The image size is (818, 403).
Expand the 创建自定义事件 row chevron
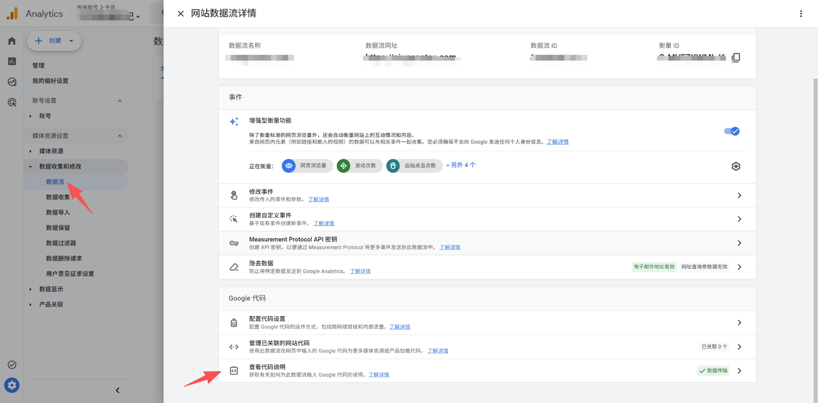click(x=739, y=219)
